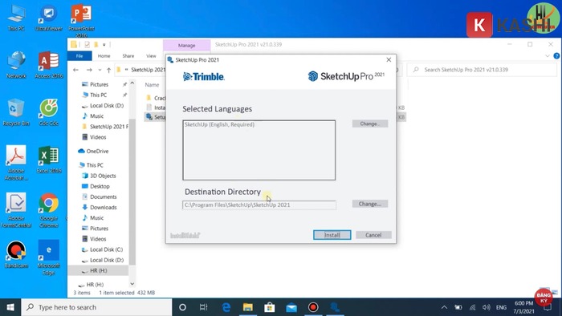562x316 pixels.
Task: Open This PC desktop icon
Action: click(16, 18)
